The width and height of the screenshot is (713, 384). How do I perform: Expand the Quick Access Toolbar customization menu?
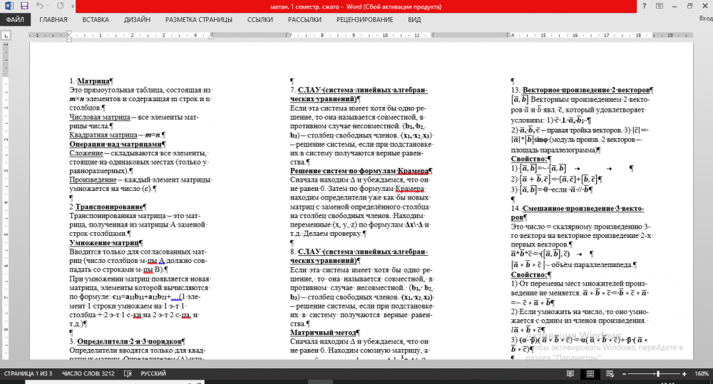(73, 6)
